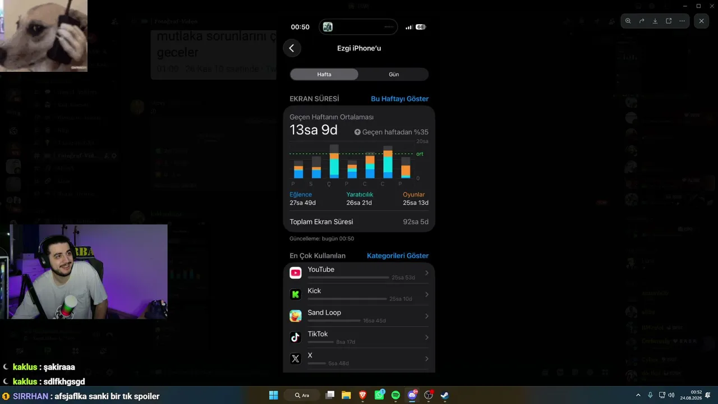Screen dimensions: 718x404
Task: Click the Sand Loop usage bar
Action: [334, 320]
